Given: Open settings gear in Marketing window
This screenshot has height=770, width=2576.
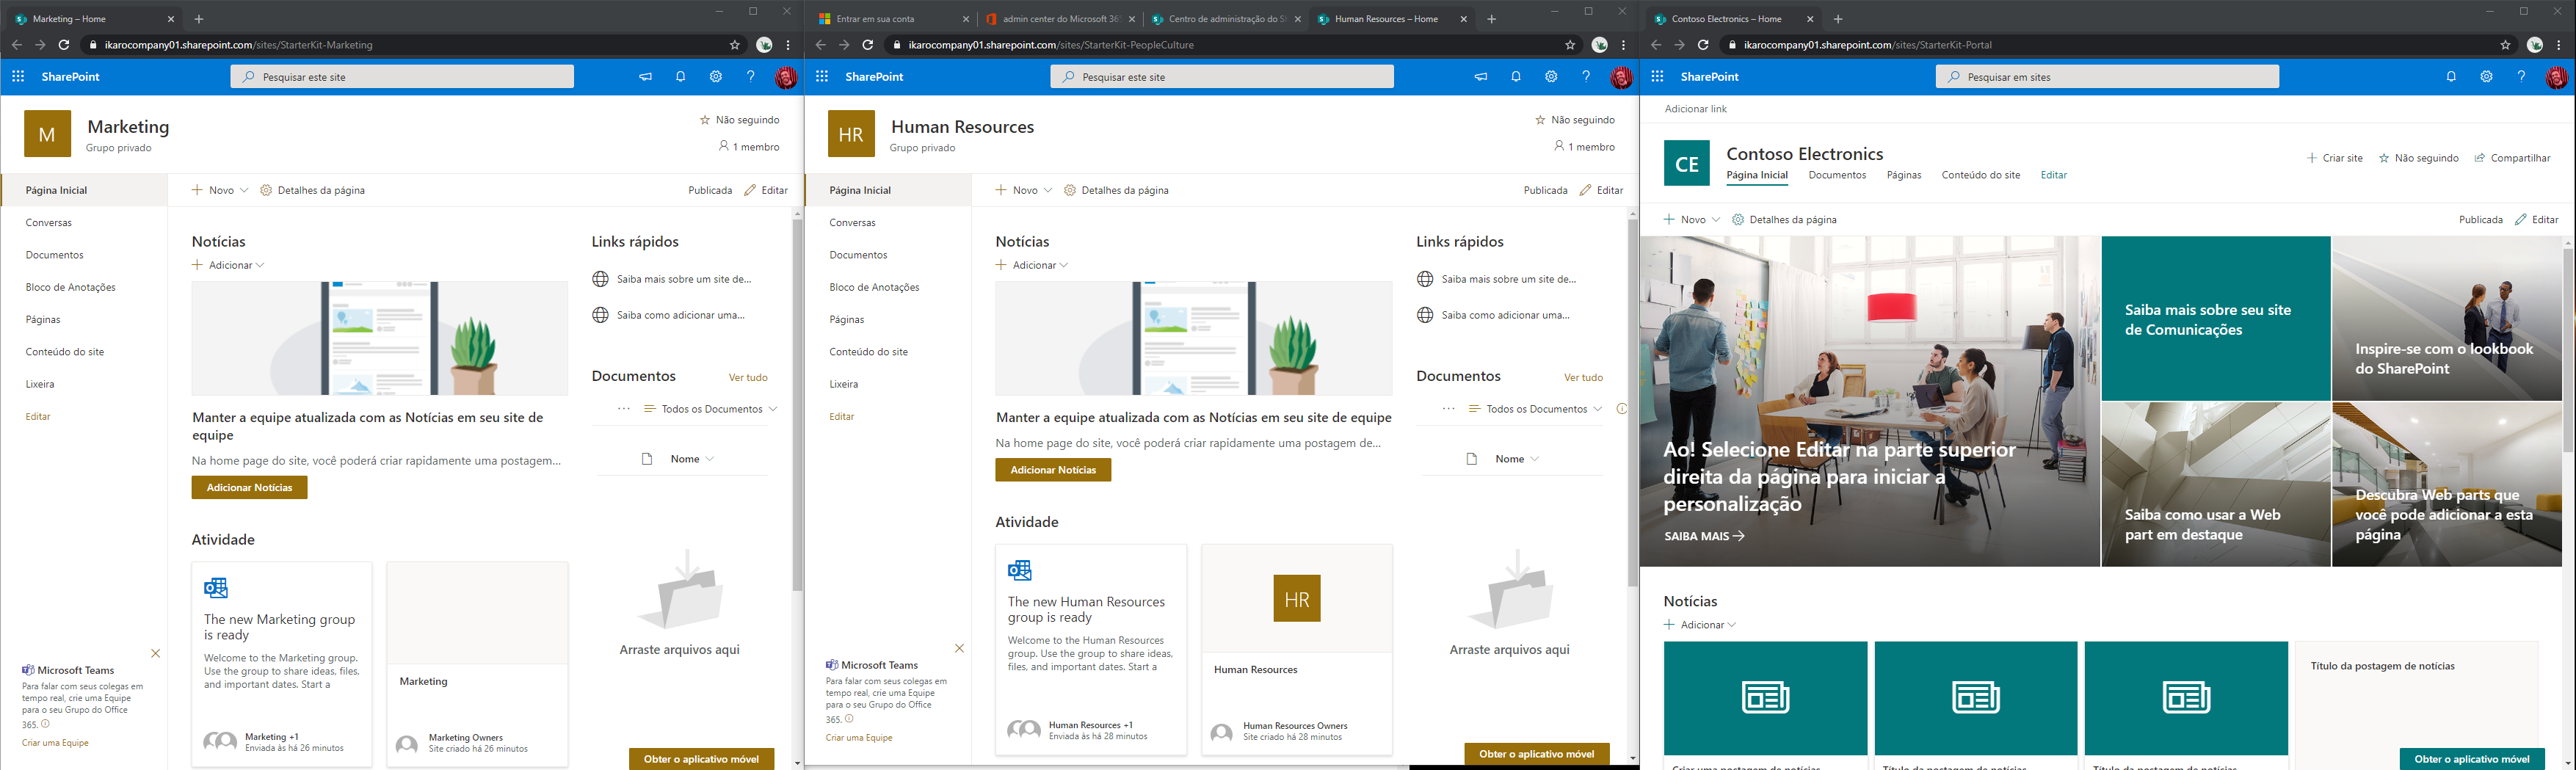Looking at the screenshot, I should 715,77.
